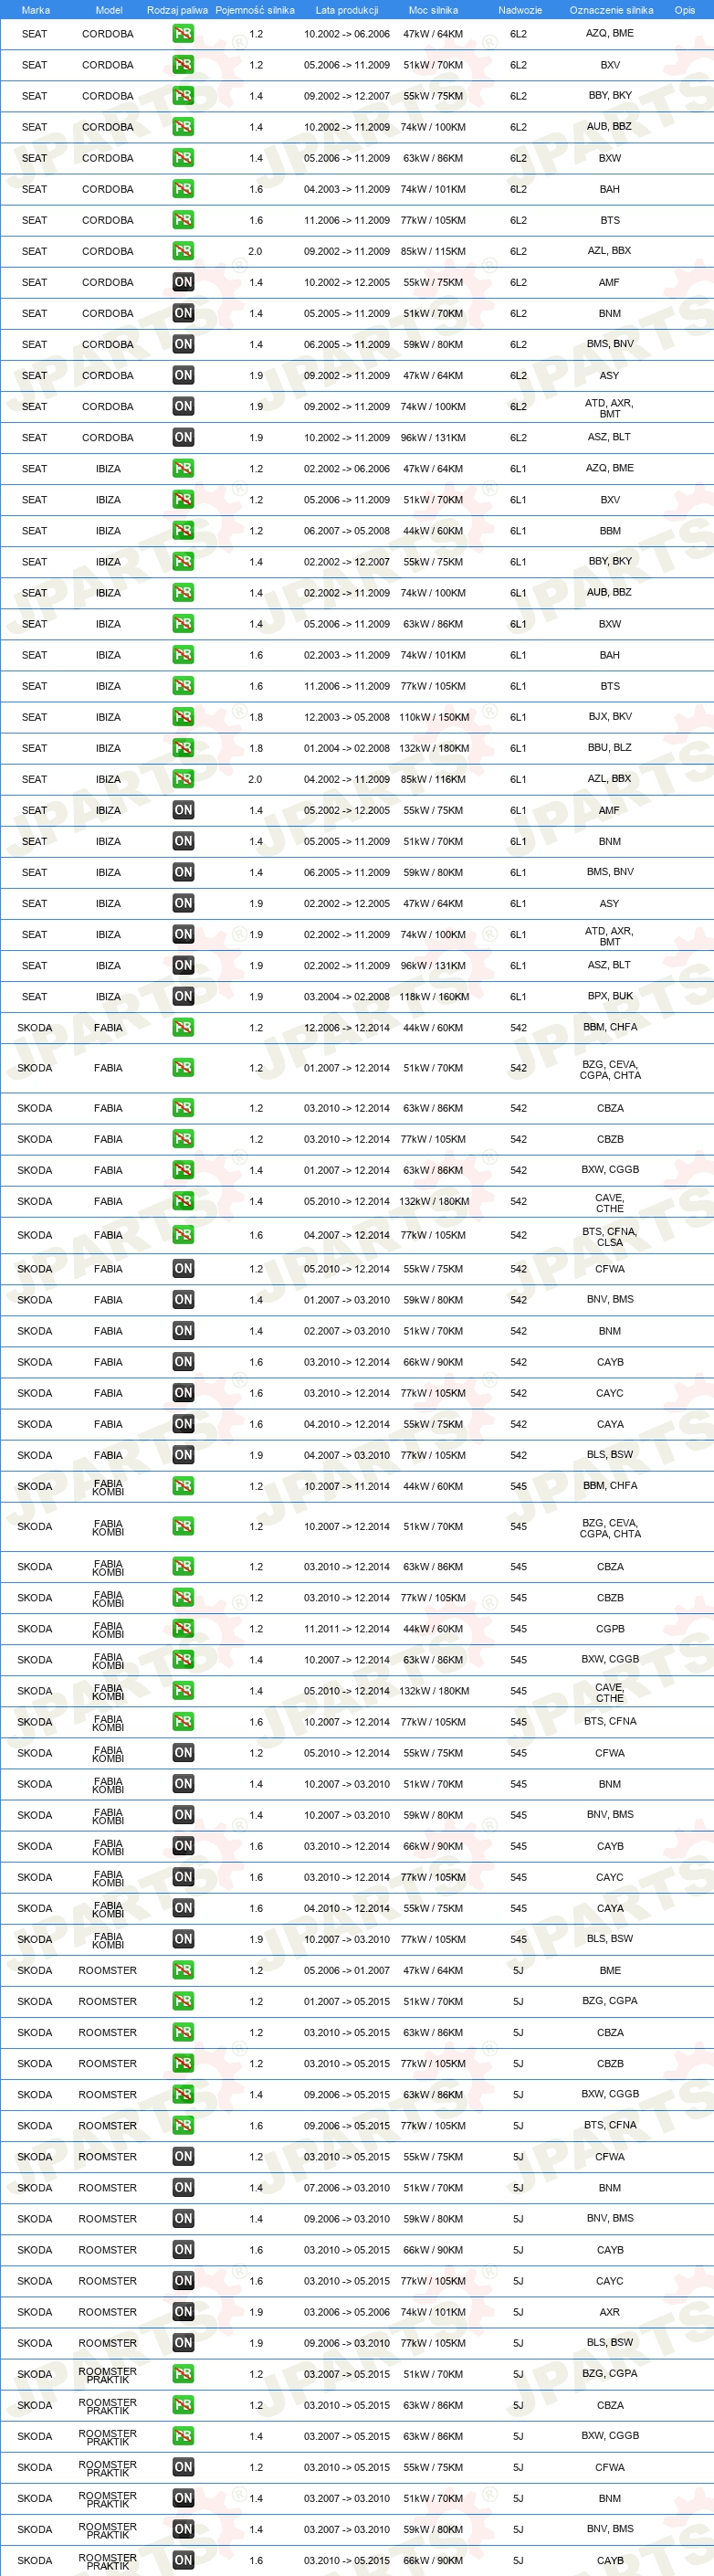Image resolution: width=714 pixels, height=2576 pixels.
Task: Click engine code 'BBU, BLZ'
Action: pyautogui.click(x=610, y=748)
